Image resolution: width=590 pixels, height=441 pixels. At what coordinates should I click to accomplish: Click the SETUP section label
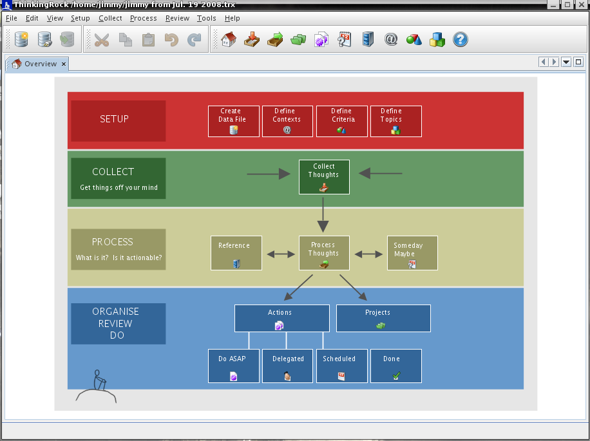click(x=118, y=120)
